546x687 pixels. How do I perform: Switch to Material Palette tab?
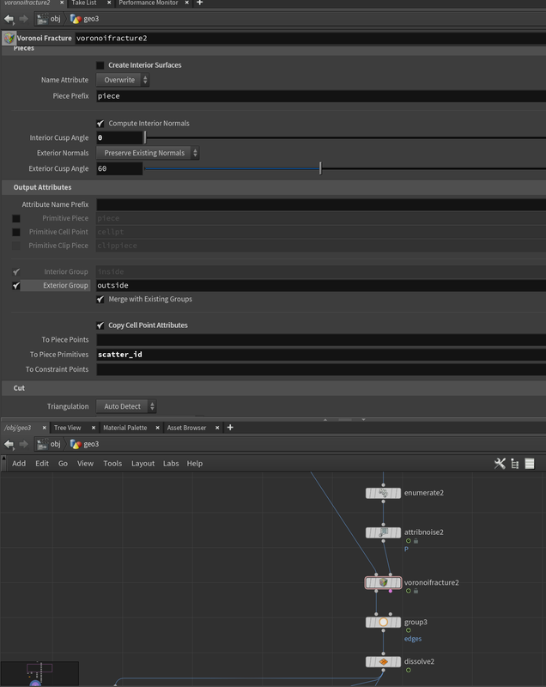[125, 428]
